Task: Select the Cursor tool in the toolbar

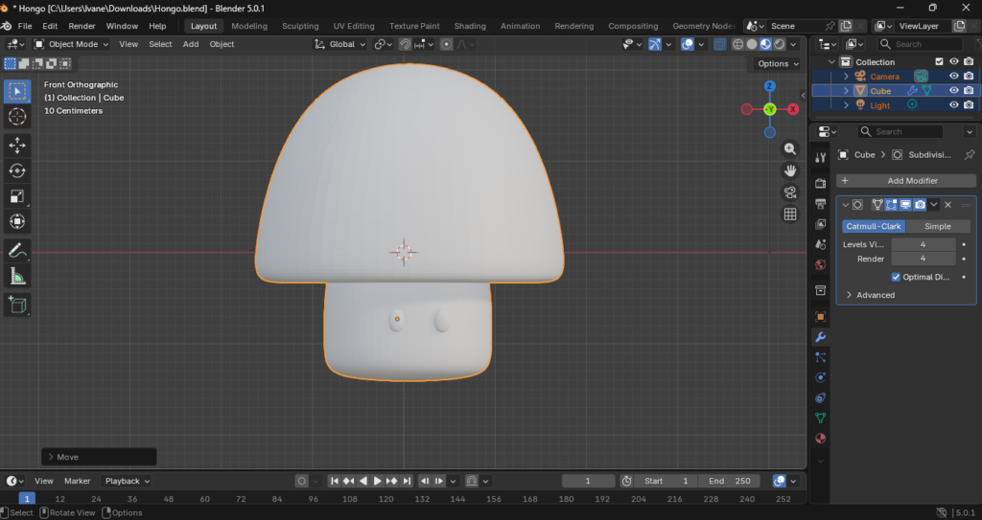Action: pos(17,117)
